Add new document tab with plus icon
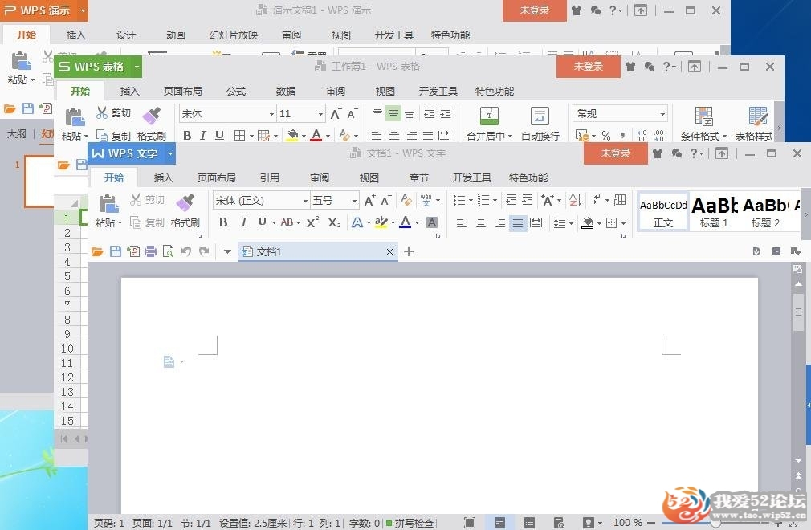The image size is (811, 530). pos(409,251)
